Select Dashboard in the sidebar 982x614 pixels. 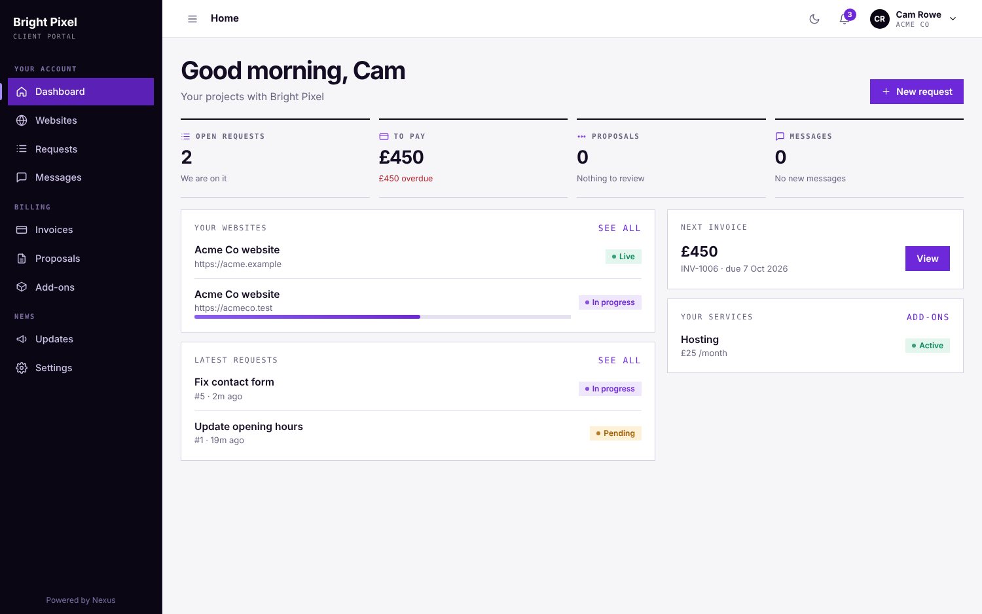[81, 92]
